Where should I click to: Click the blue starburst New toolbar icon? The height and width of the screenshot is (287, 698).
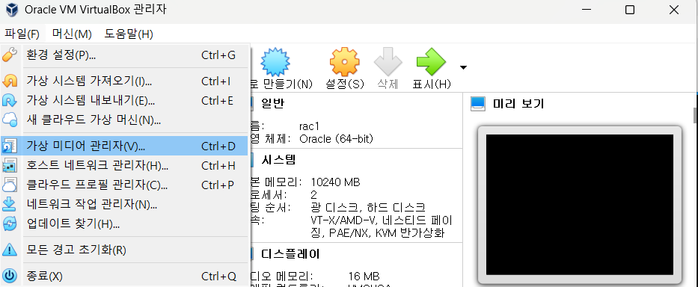click(275, 62)
